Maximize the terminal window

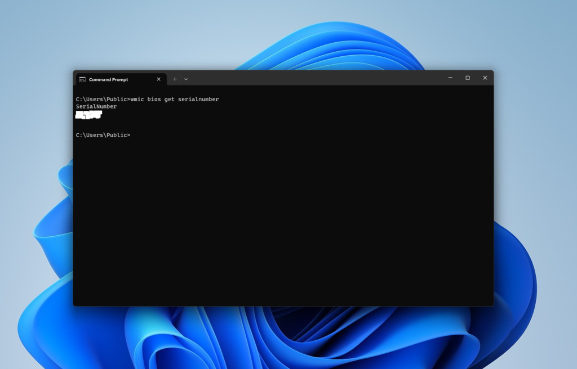467,78
